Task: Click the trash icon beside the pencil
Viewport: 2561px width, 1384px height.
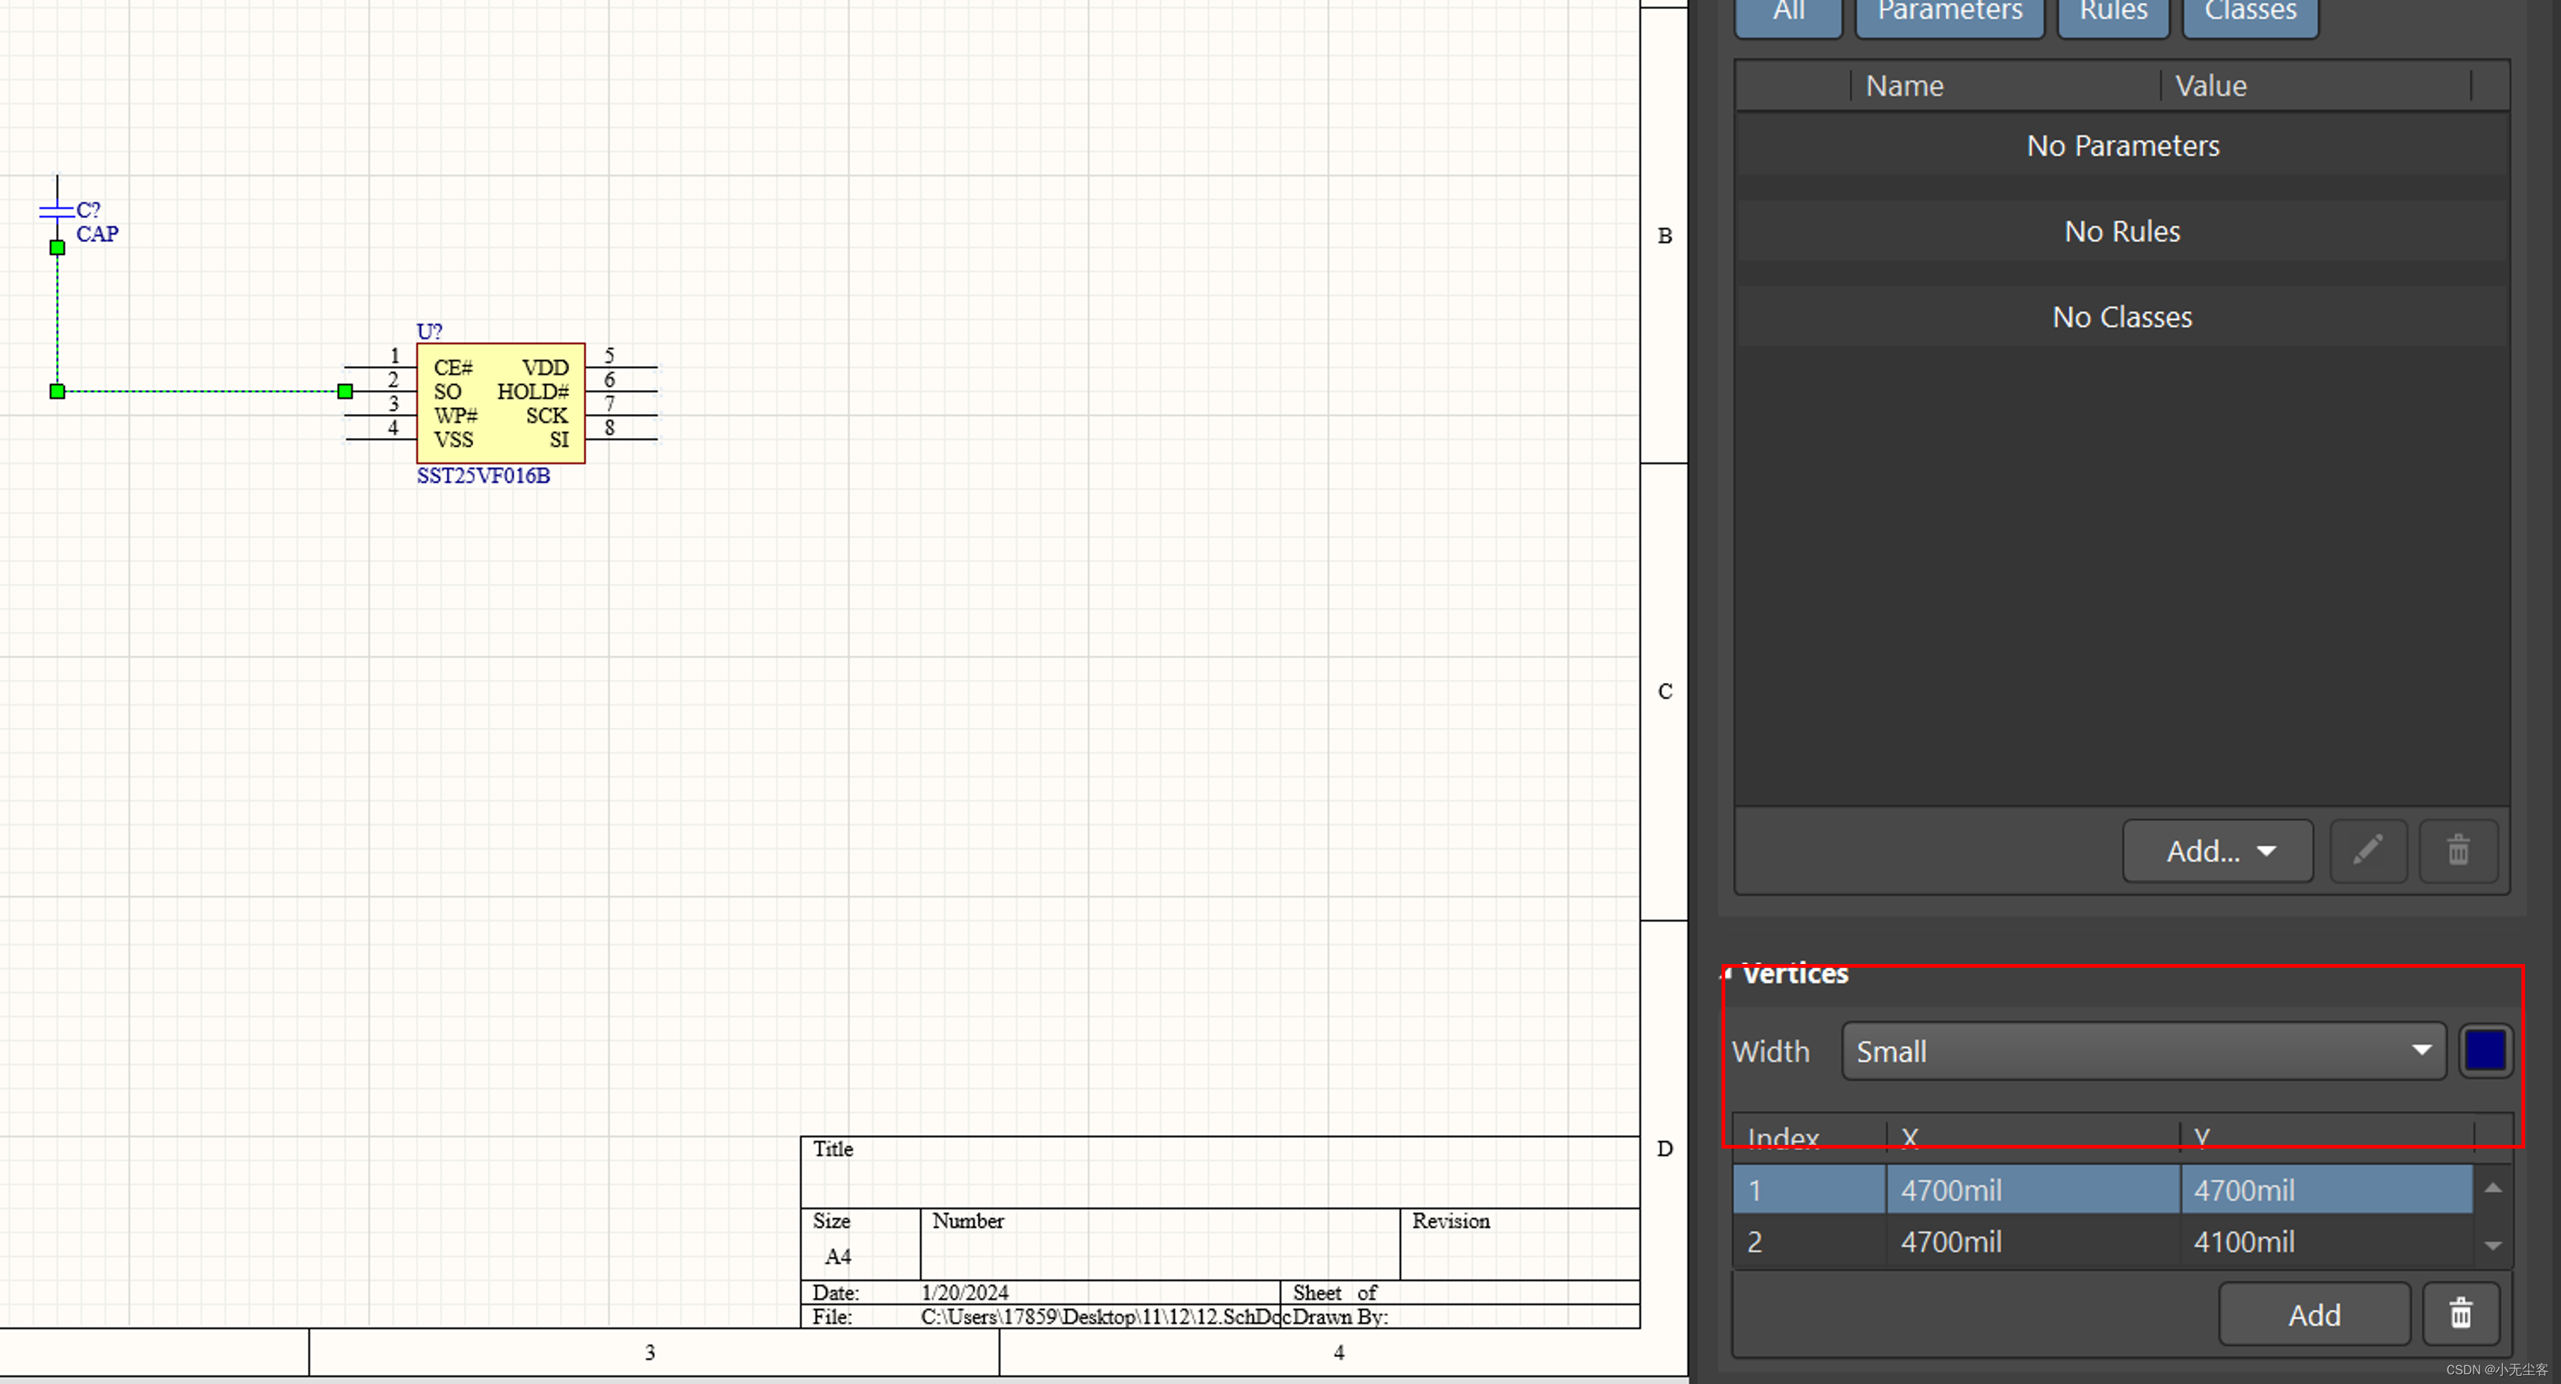Action: pyautogui.click(x=2458, y=850)
